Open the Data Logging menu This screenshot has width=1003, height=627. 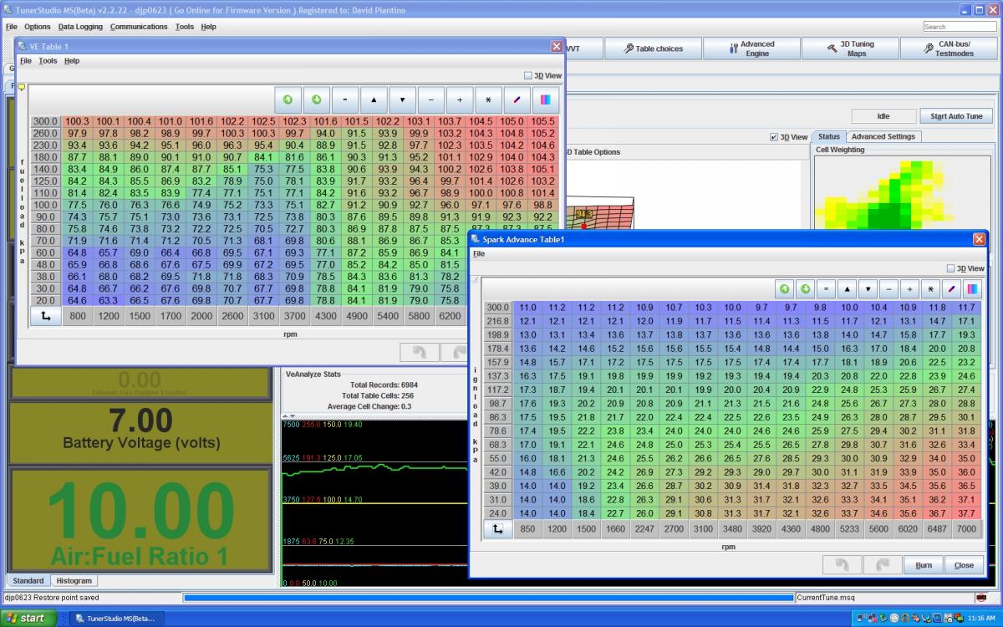pos(80,27)
